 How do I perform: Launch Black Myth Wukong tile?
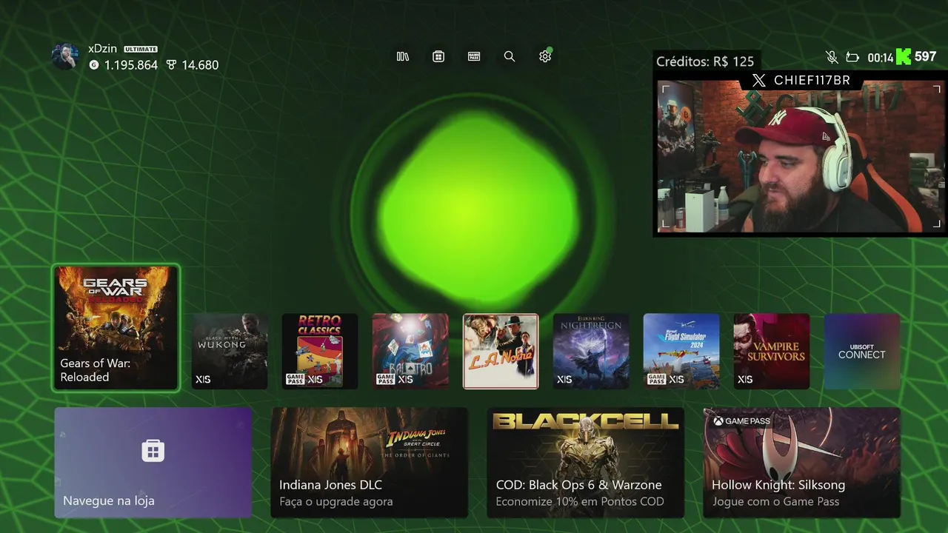click(230, 351)
